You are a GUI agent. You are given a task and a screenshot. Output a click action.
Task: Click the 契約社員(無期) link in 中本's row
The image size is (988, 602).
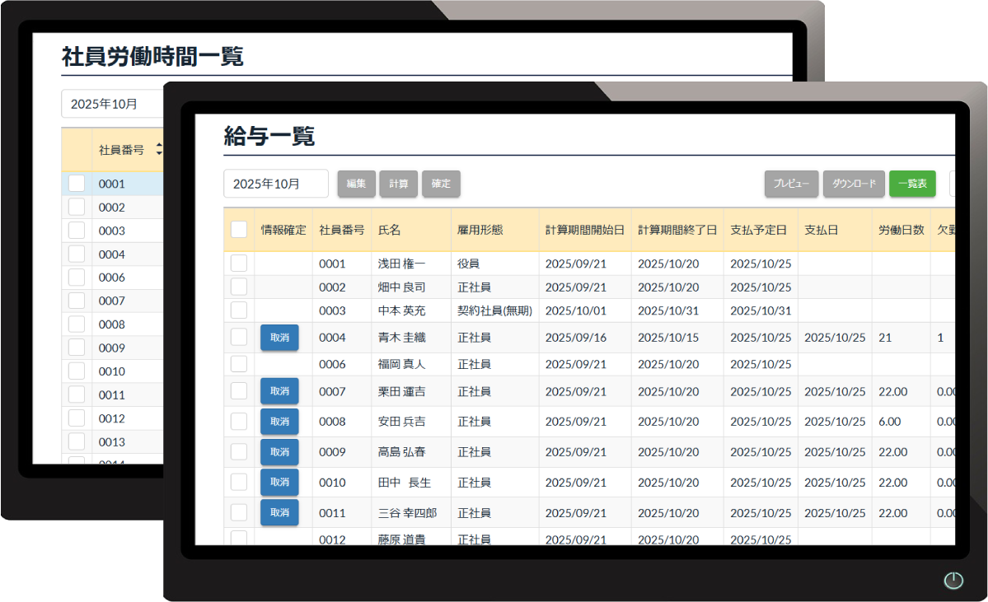click(494, 311)
